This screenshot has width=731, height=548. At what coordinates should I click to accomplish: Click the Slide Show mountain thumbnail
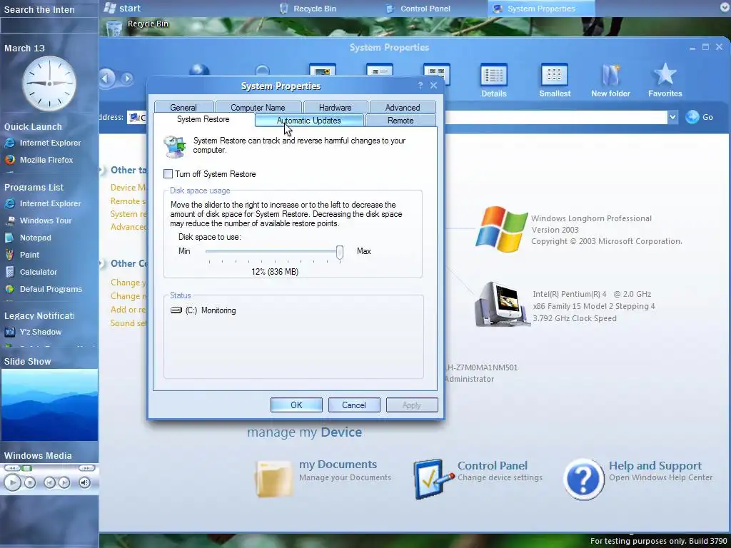pos(49,405)
